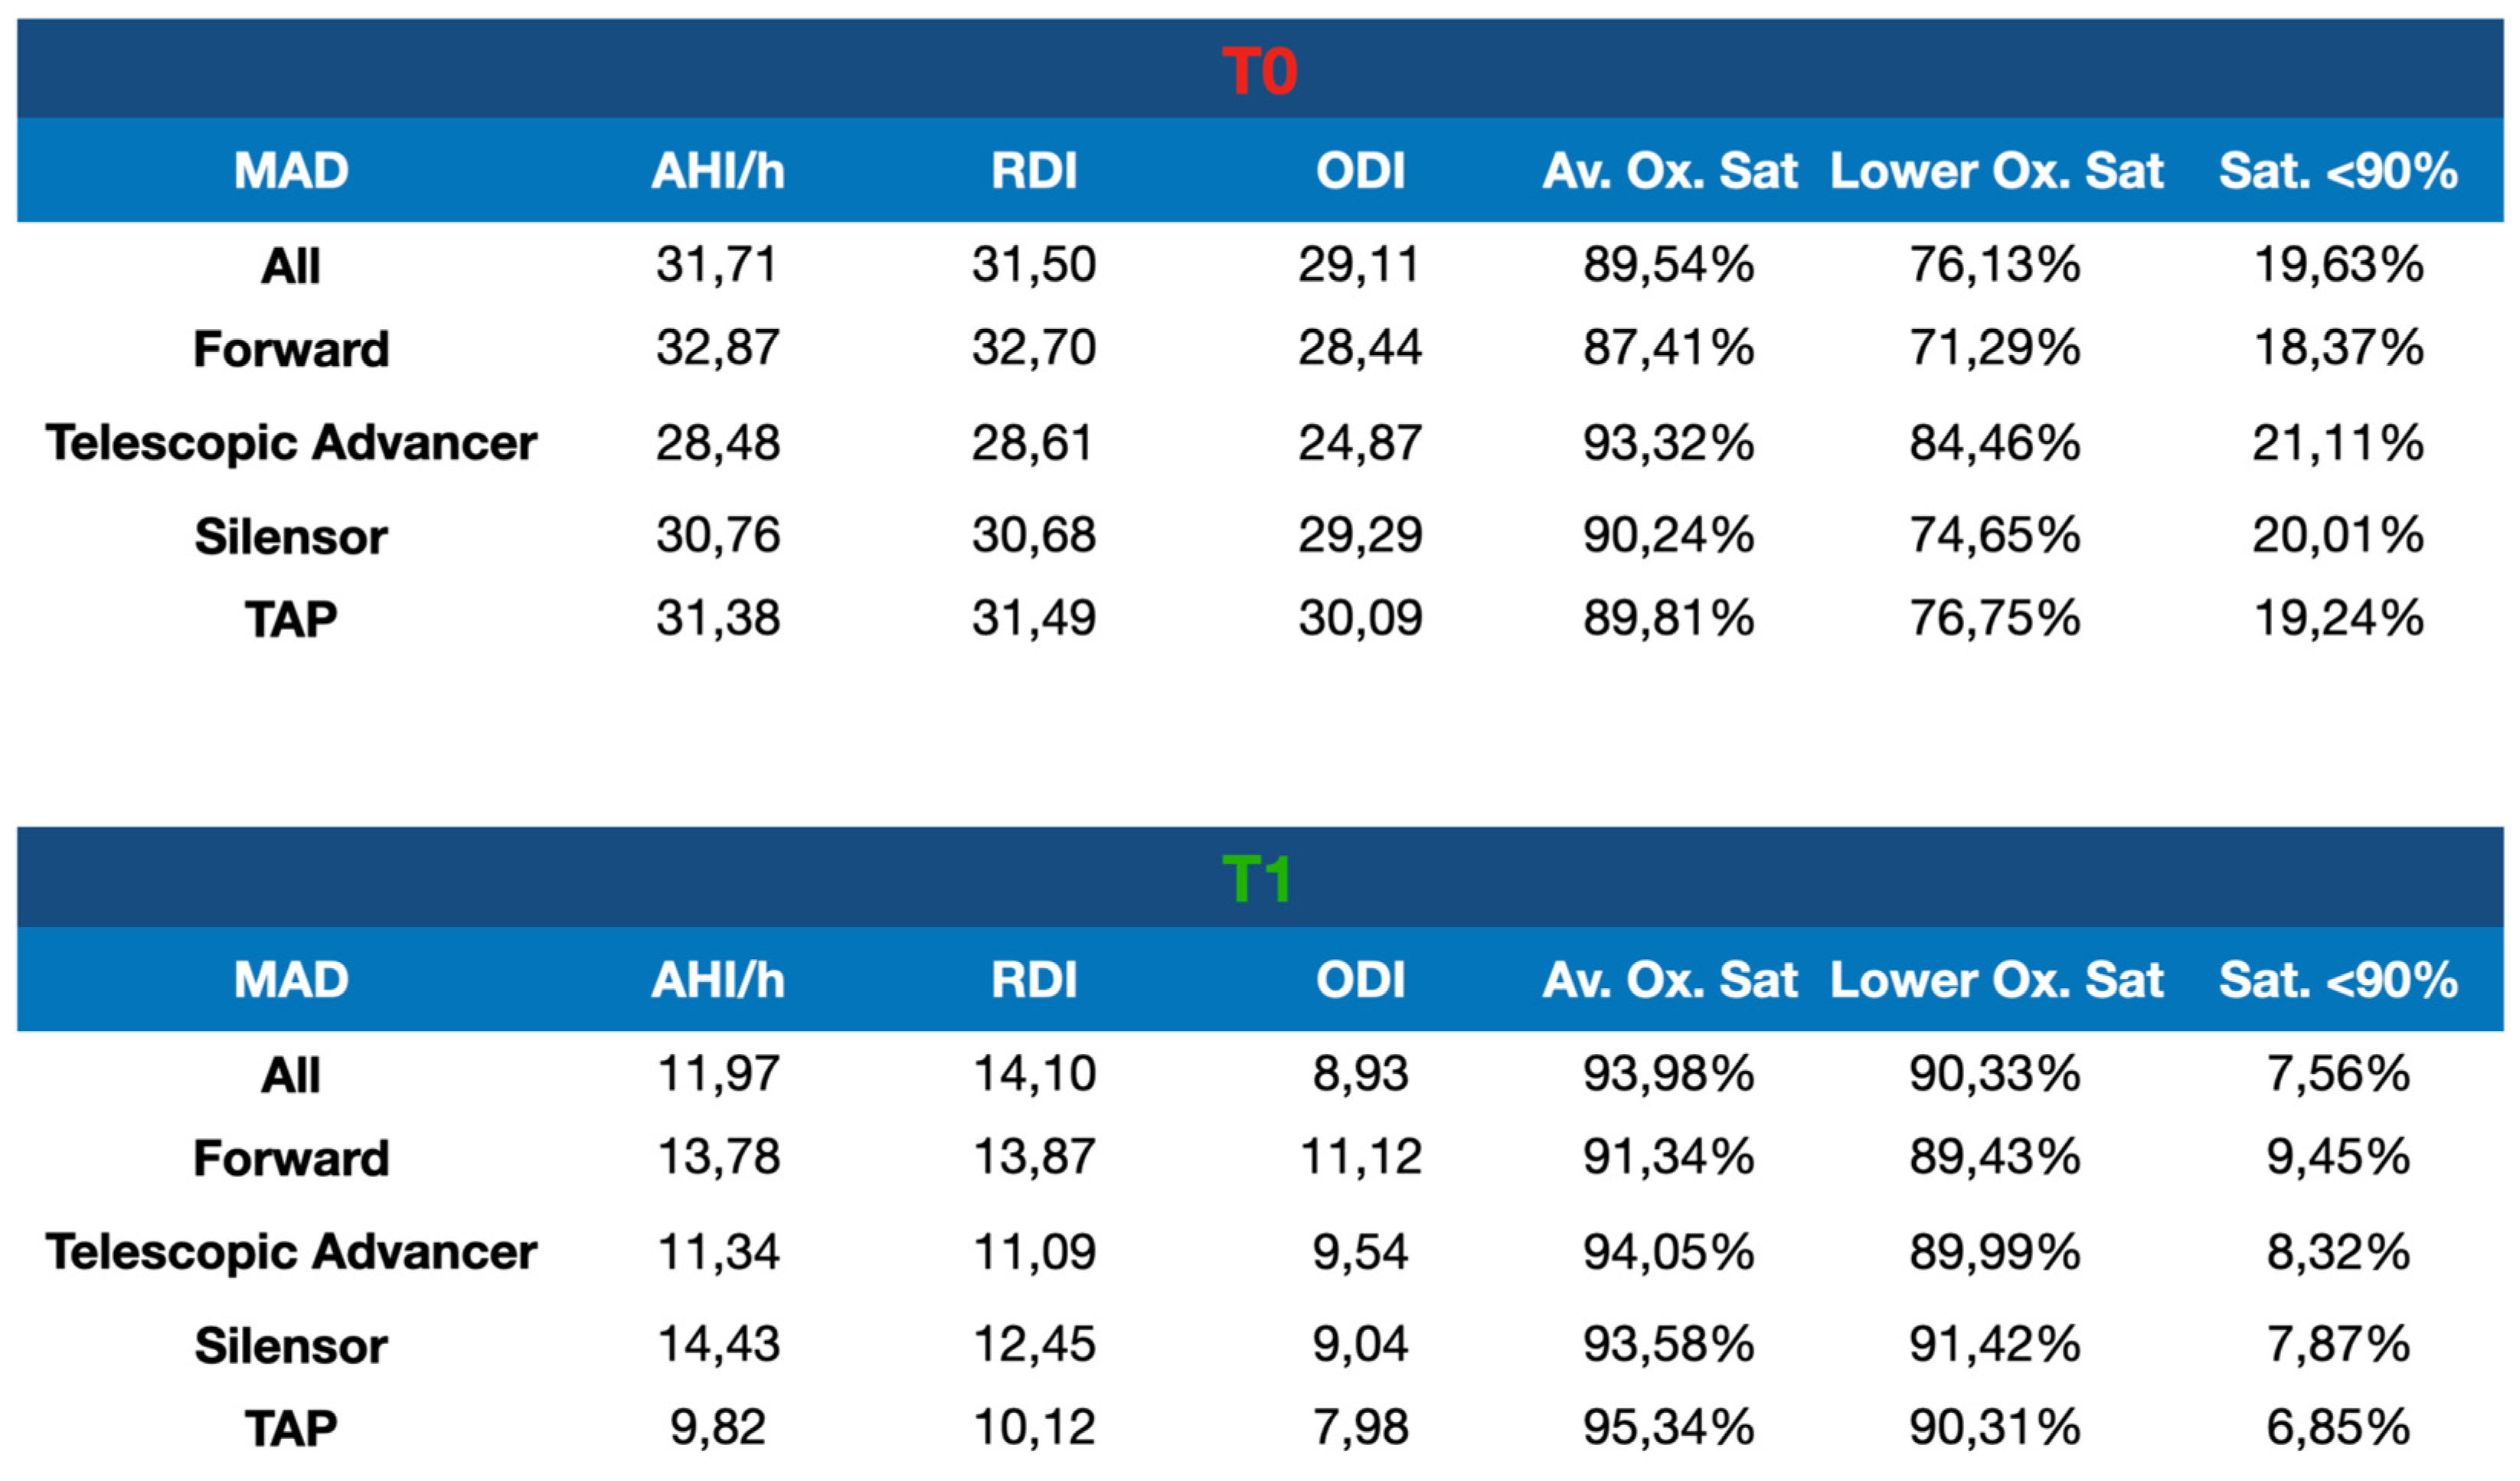Image resolution: width=2520 pixels, height=1481 pixels.
Task: Click the cell with value 11,97
Action: 718,1075
